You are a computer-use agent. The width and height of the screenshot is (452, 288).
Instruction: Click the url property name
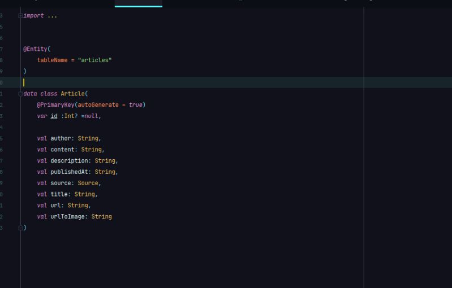[x=55, y=206]
